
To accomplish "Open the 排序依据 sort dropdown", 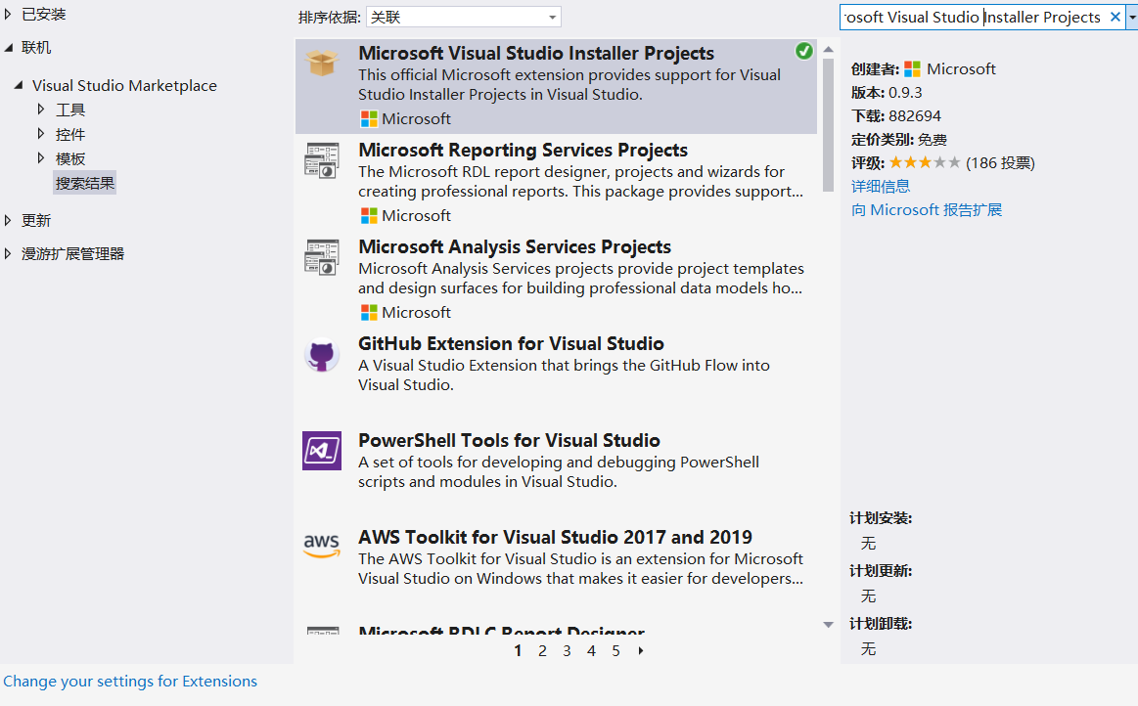I will tap(464, 18).
